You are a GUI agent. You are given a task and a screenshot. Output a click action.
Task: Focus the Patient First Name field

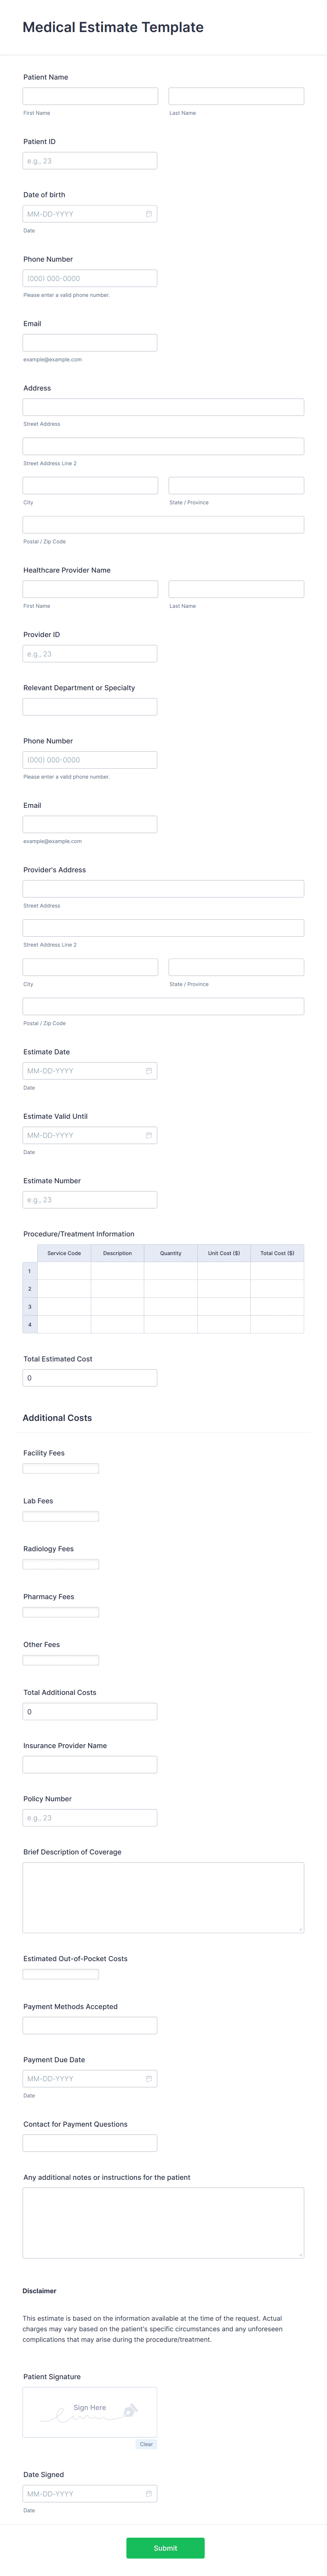[x=91, y=96]
